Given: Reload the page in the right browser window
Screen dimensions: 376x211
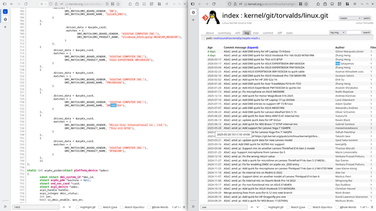Looking at the screenshot, I should (x=214, y=4).
